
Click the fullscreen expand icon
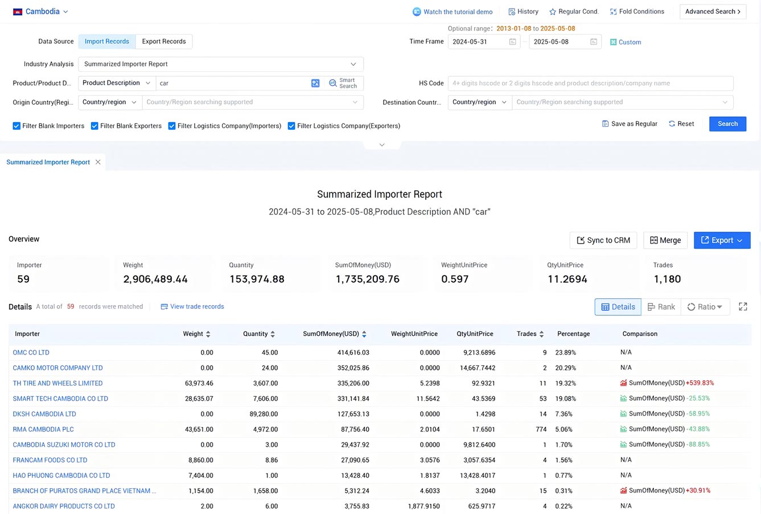(743, 307)
